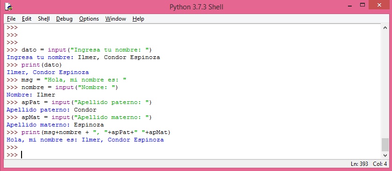
Task: Click the 'Hola, mi nombre es' output line
Action: coord(85,140)
